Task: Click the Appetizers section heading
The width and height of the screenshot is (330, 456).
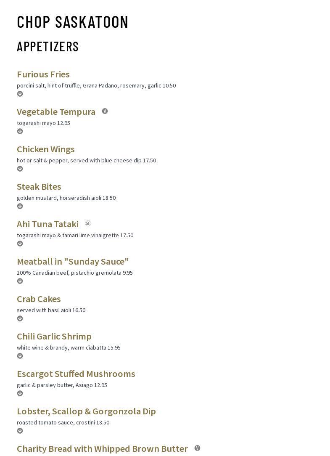Action: pyautogui.click(x=48, y=47)
